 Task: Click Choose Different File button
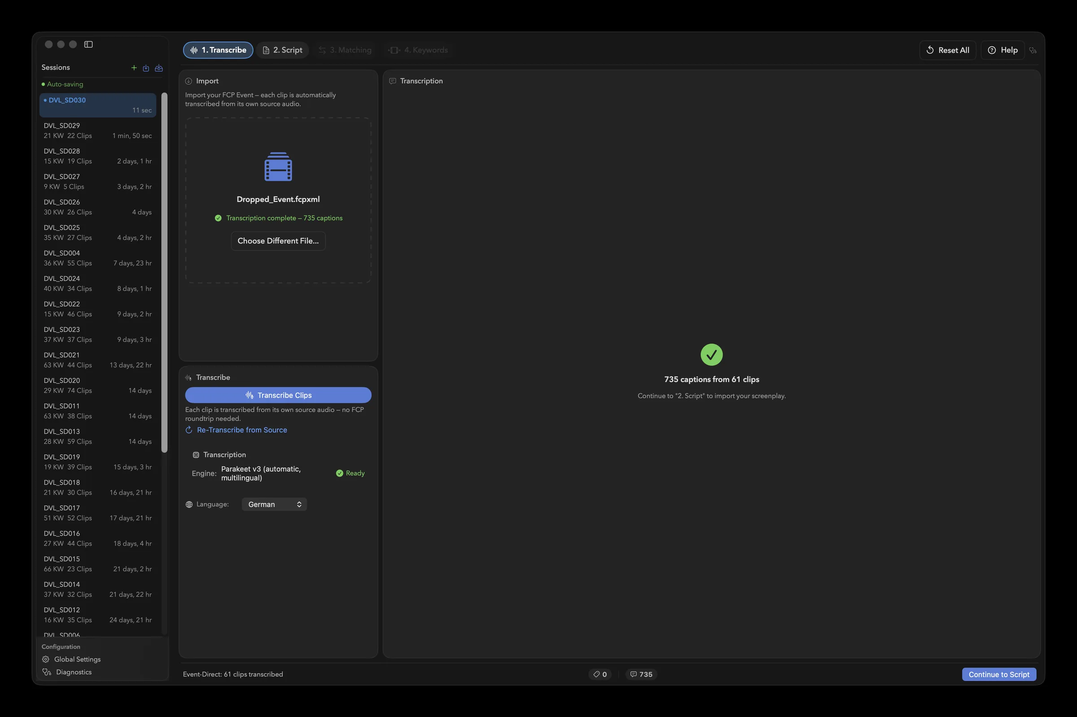tap(278, 241)
